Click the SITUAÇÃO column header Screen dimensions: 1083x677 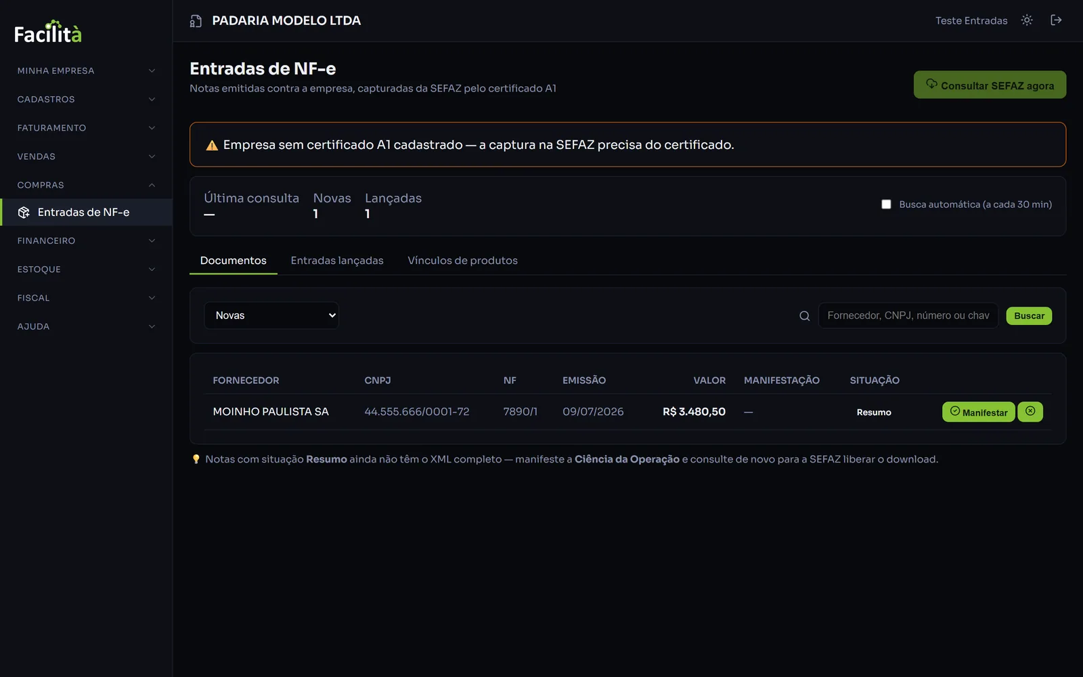pos(875,380)
